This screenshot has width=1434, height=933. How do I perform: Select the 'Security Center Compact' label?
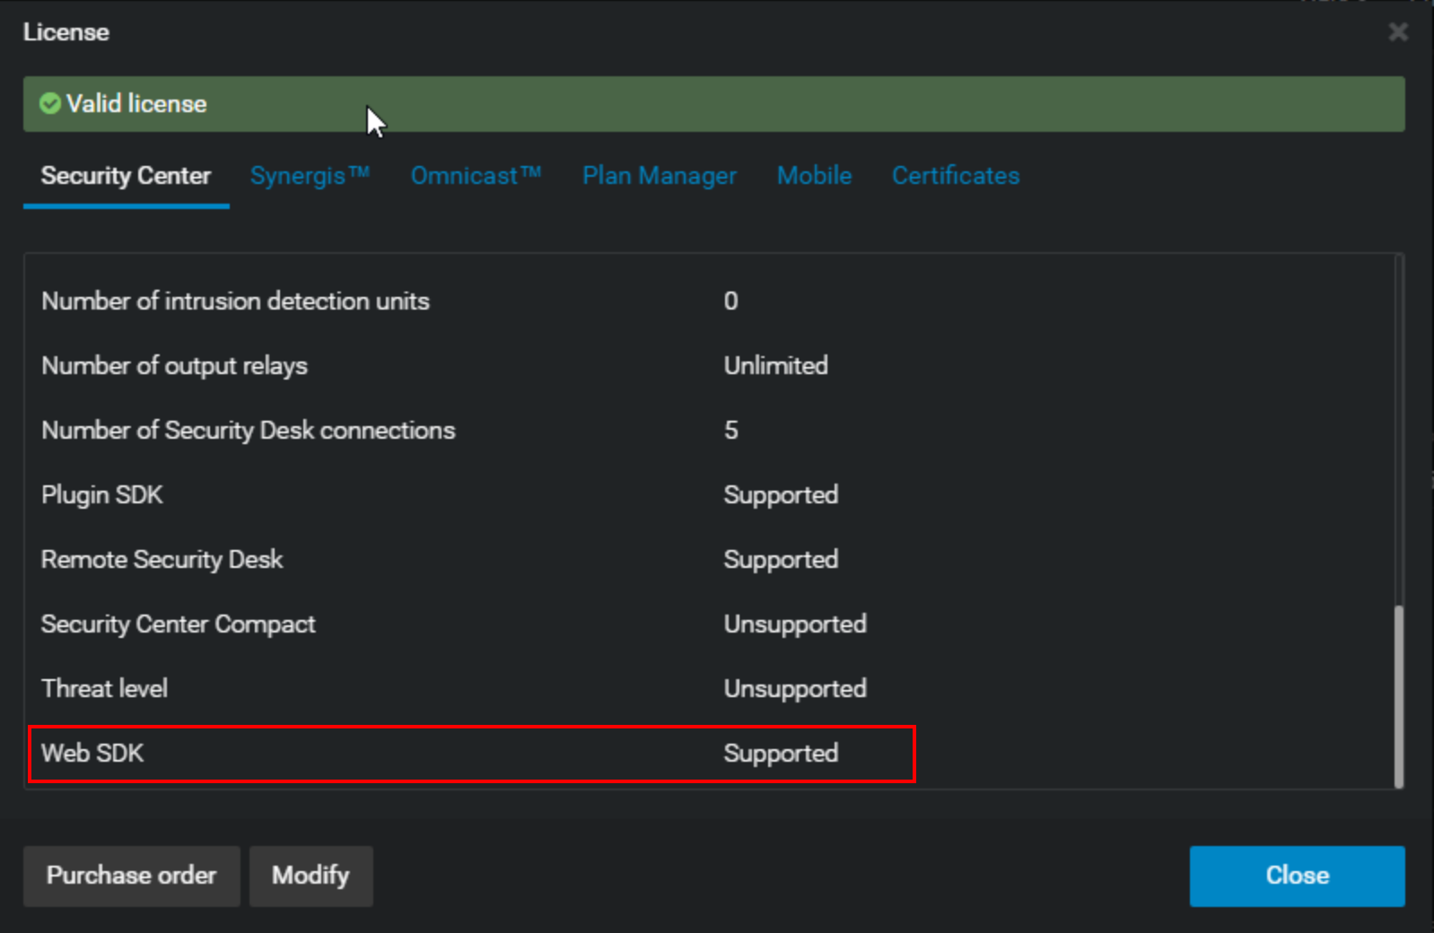179,624
